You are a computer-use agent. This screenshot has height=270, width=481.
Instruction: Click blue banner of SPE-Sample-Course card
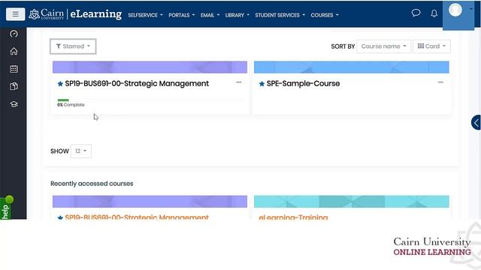click(x=352, y=67)
